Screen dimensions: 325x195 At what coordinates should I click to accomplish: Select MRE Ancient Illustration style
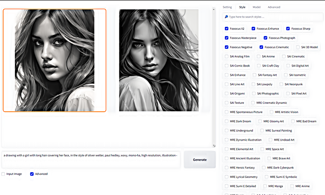click(227, 158)
